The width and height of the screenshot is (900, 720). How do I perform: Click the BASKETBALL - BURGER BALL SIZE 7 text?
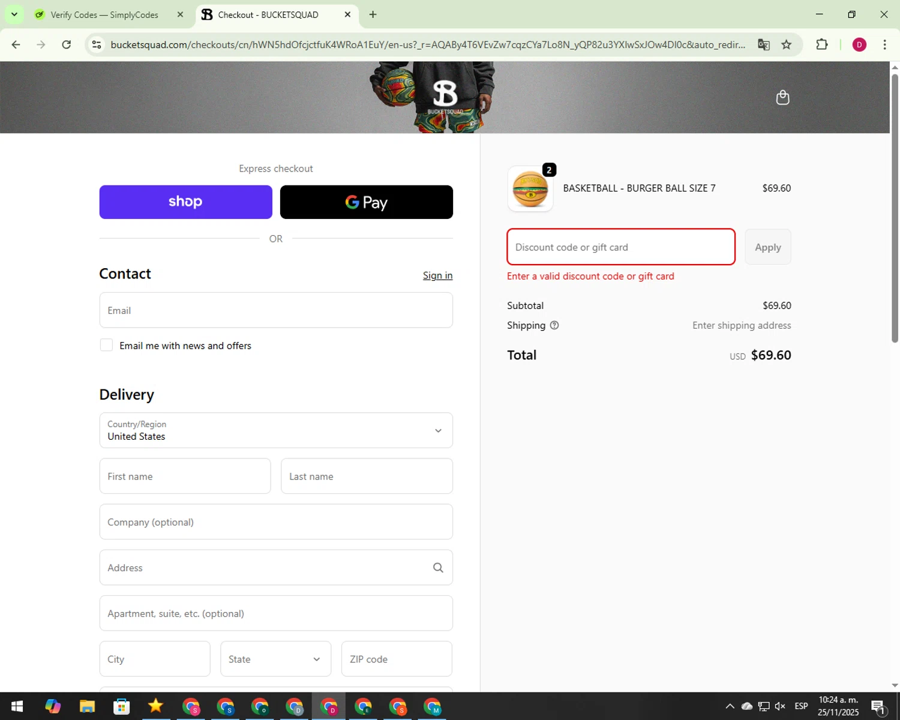point(639,188)
